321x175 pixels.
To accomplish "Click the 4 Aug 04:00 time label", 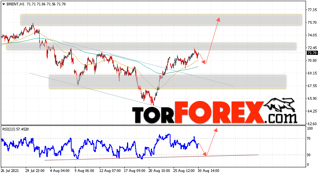I will (x=60, y=170).
